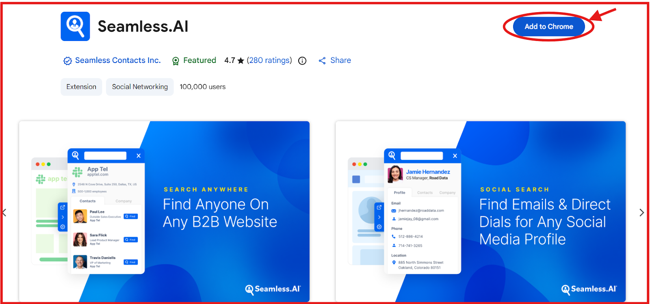Click the Featured label
This screenshot has width=650, height=304.
(199, 60)
